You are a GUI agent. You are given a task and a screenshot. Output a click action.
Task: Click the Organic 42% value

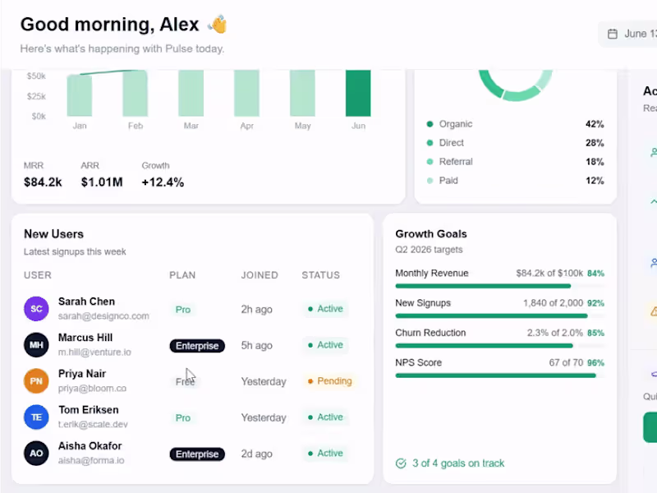coord(595,124)
